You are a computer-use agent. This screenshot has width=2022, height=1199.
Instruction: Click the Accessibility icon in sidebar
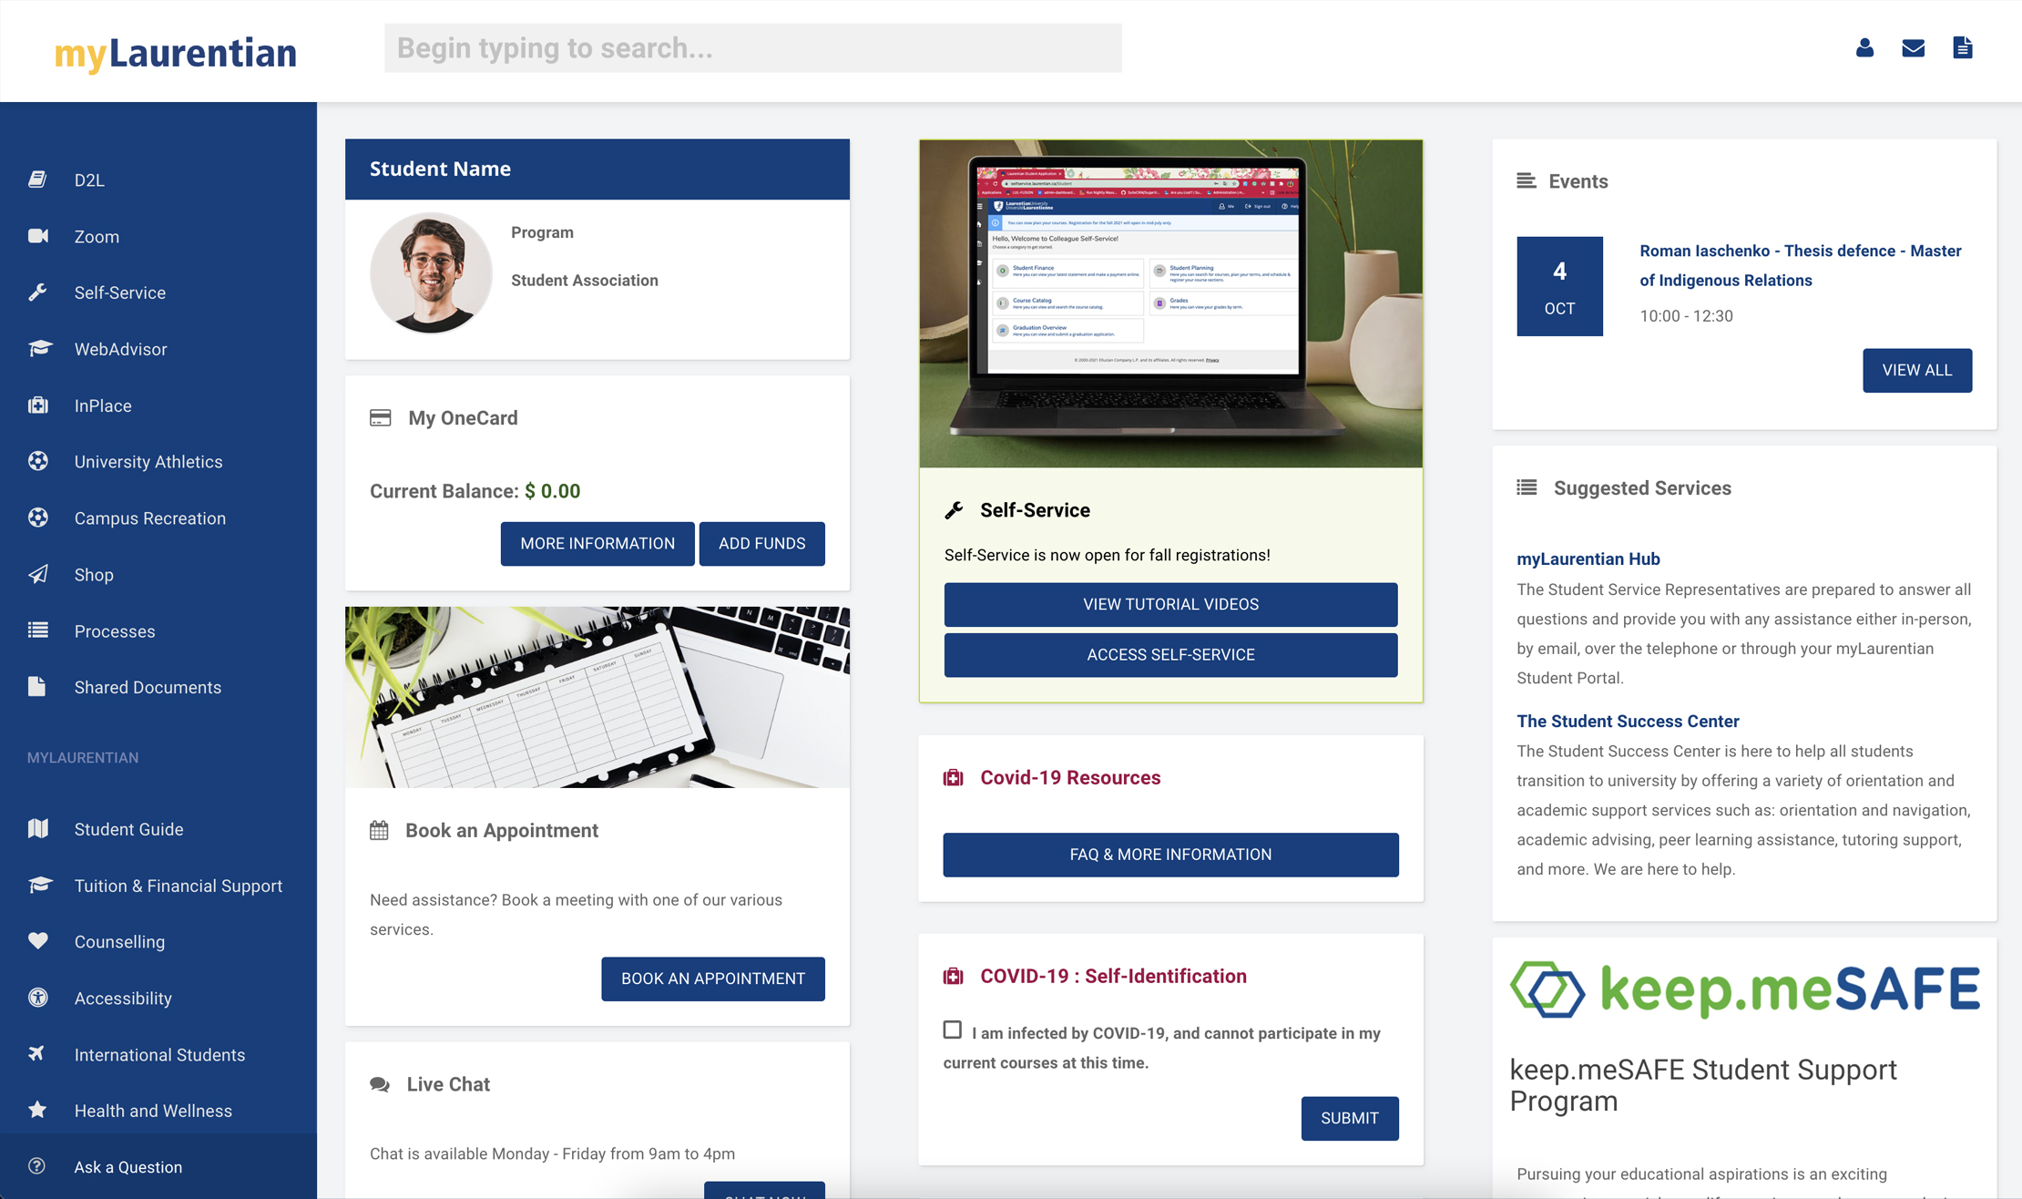coord(37,998)
